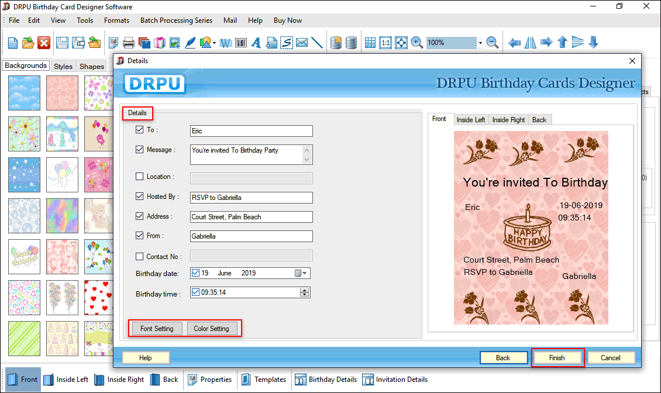Click the red X delete icon in toolbar
This screenshot has width=661, height=393.
(44, 43)
